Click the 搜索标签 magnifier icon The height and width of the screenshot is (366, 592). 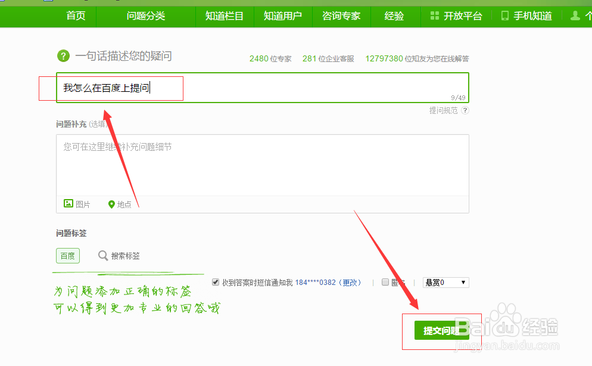click(102, 256)
